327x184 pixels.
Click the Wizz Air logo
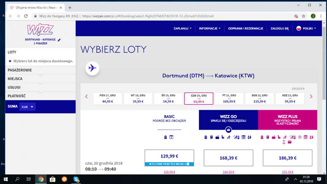click(x=40, y=30)
